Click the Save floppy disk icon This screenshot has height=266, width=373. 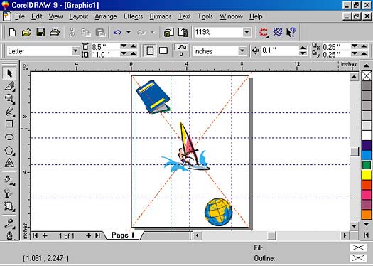click(x=40, y=32)
